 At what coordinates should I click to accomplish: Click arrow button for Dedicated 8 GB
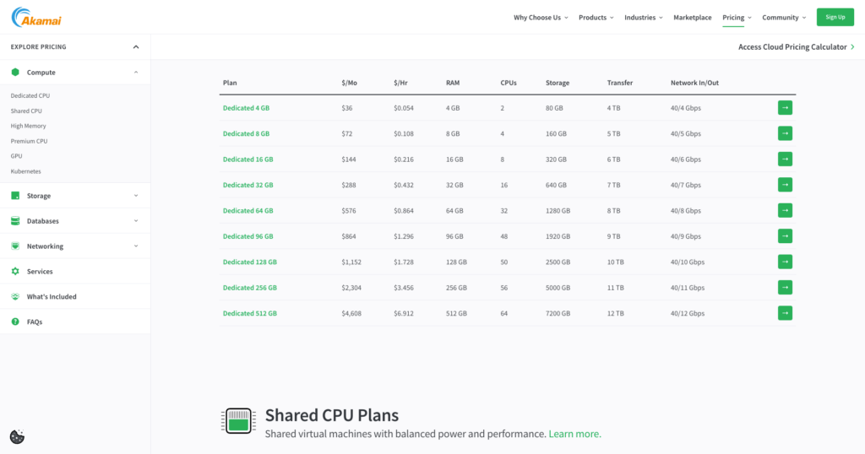pyautogui.click(x=785, y=133)
